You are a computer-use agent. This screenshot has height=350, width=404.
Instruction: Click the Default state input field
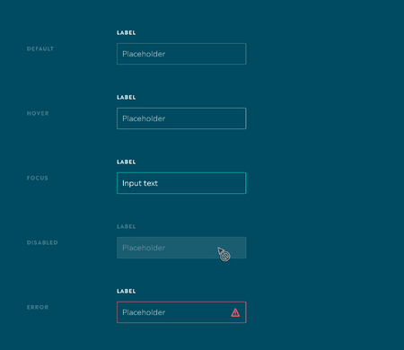(181, 54)
